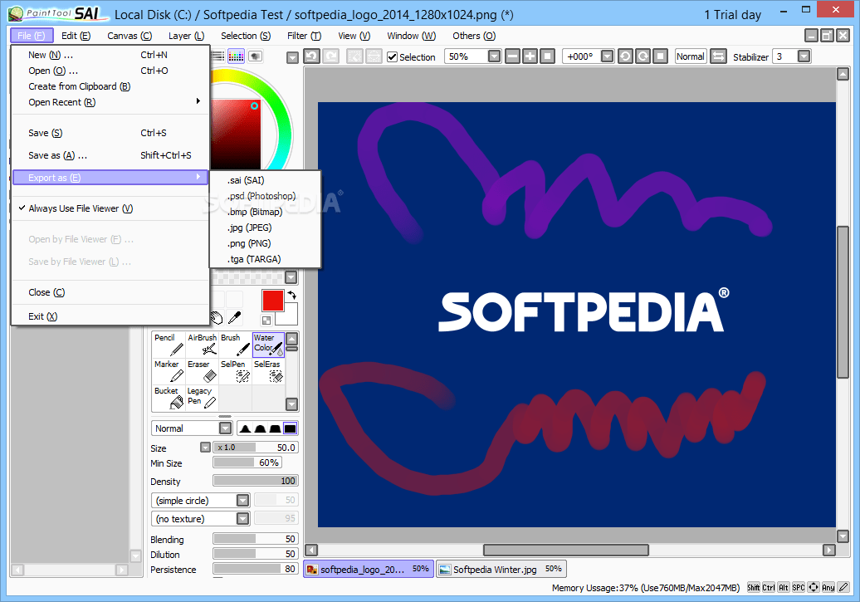Rotate canvas clockwise

[x=643, y=56]
